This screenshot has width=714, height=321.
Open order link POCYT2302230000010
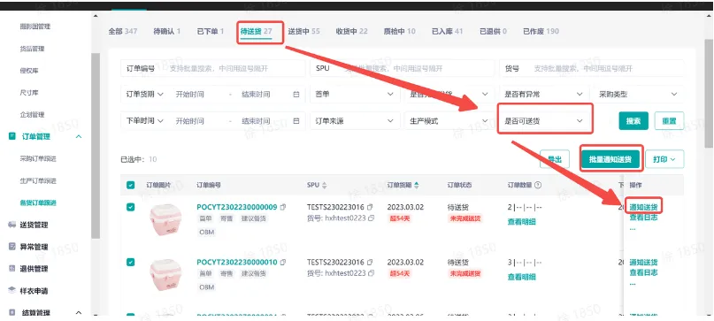pos(237,263)
